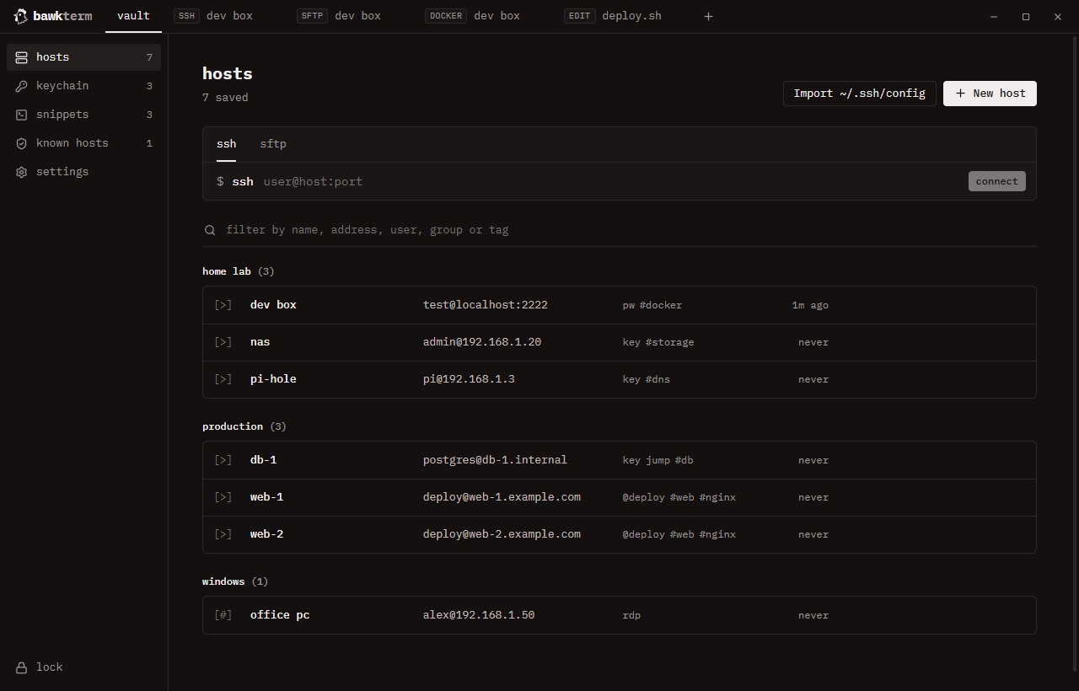This screenshot has width=1079, height=691.
Task: Click the terminal icon beside dev box
Action: click(x=223, y=305)
